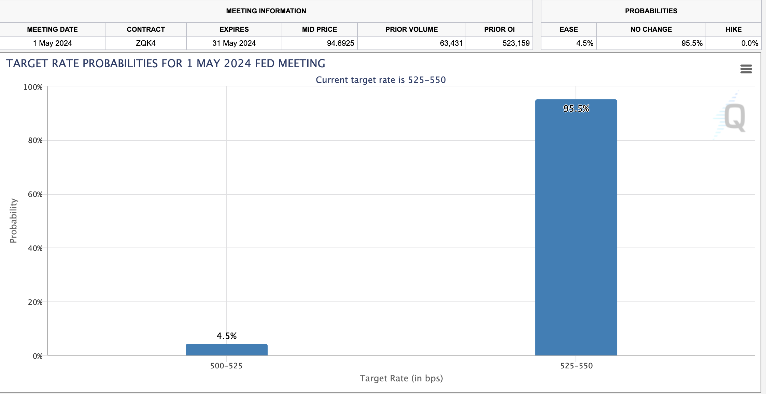Click the chart title for 1 May 2024 meeting

[x=166, y=64]
